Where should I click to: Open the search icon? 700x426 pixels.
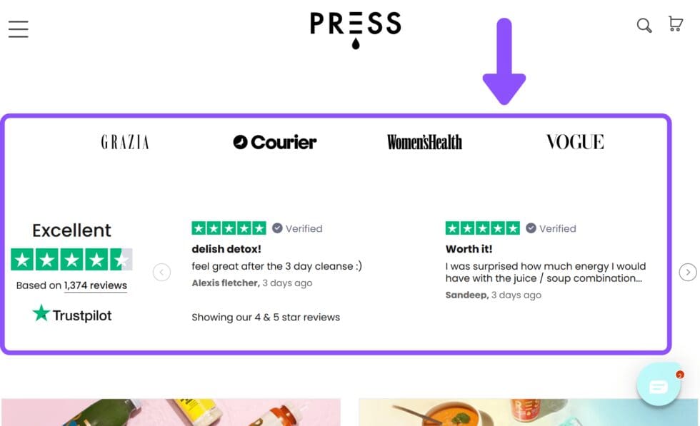click(x=644, y=25)
